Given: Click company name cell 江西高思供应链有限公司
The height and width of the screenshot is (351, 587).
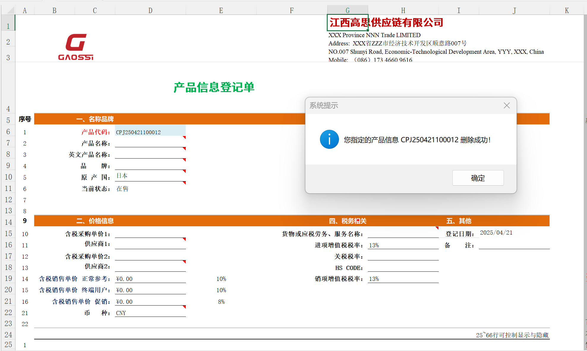Looking at the screenshot, I should (386, 23).
